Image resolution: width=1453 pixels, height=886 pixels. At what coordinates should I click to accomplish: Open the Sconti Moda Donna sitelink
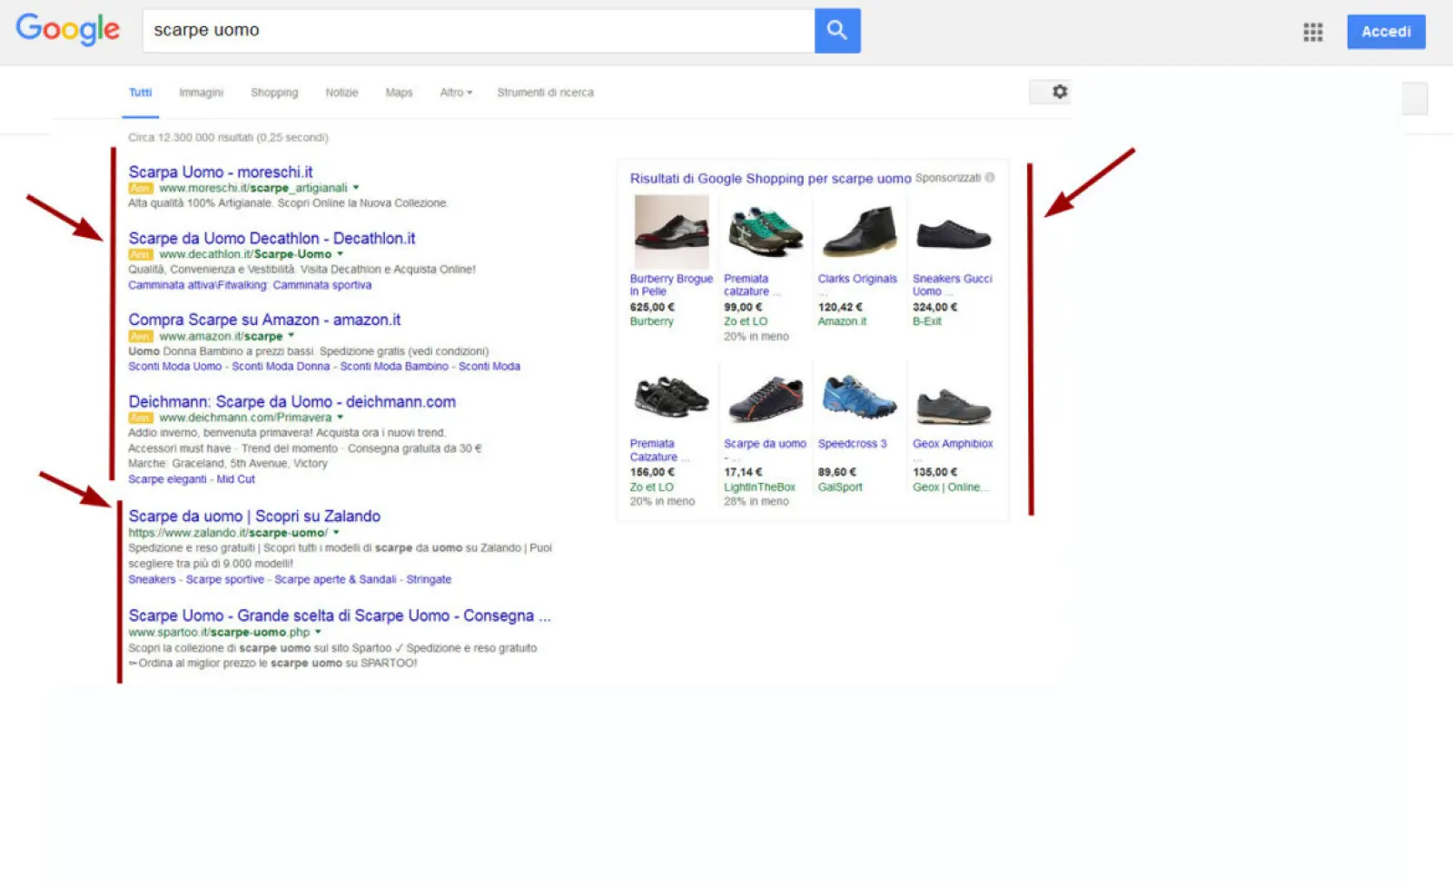[281, 367]
